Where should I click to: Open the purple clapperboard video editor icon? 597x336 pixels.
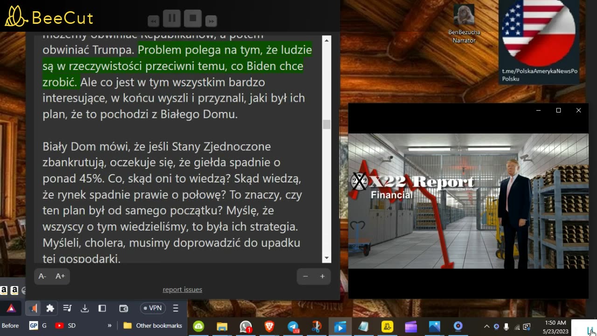coord(411,327)
